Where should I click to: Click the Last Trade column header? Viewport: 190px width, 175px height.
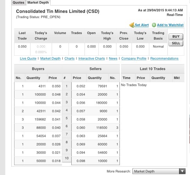point(22,36)
